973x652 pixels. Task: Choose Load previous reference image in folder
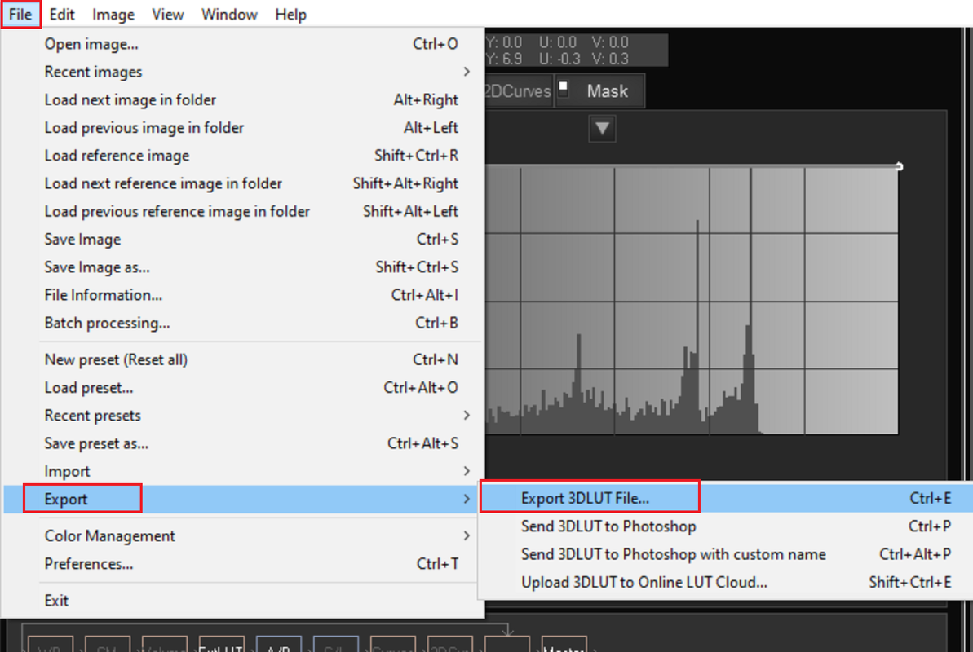pos(242,212)
